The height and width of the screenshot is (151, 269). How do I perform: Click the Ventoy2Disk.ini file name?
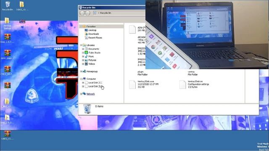point(195,81)
